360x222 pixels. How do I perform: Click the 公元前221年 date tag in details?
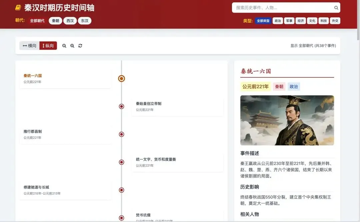coord(256,87)
